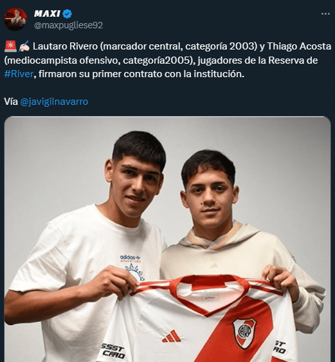Open the @javigilnavarro mention
Image resolution: width=335 pixels, height=362 pixels.
pyautogui.click(x=54, y=102)
